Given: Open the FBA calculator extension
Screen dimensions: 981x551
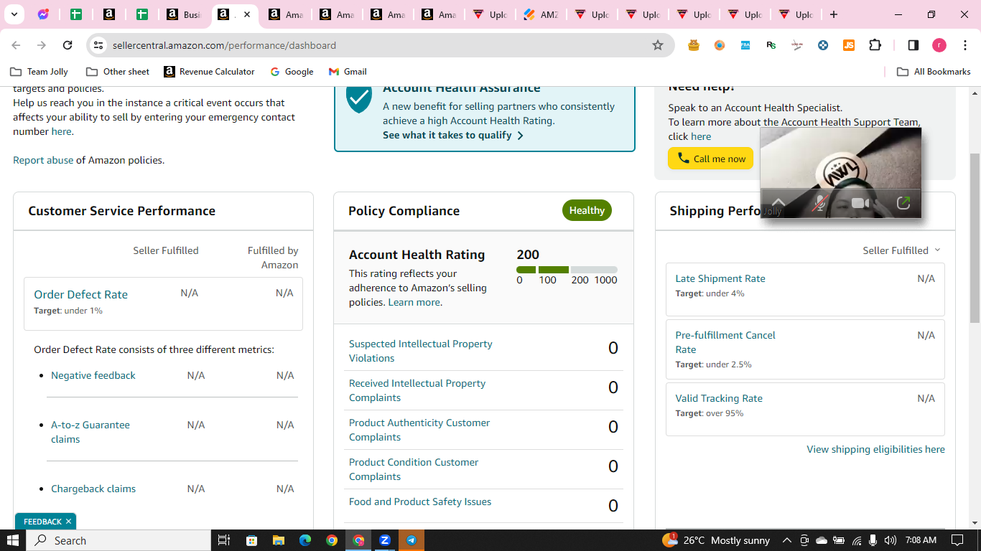Looking at the screenshot, I should tap(745, 45).
